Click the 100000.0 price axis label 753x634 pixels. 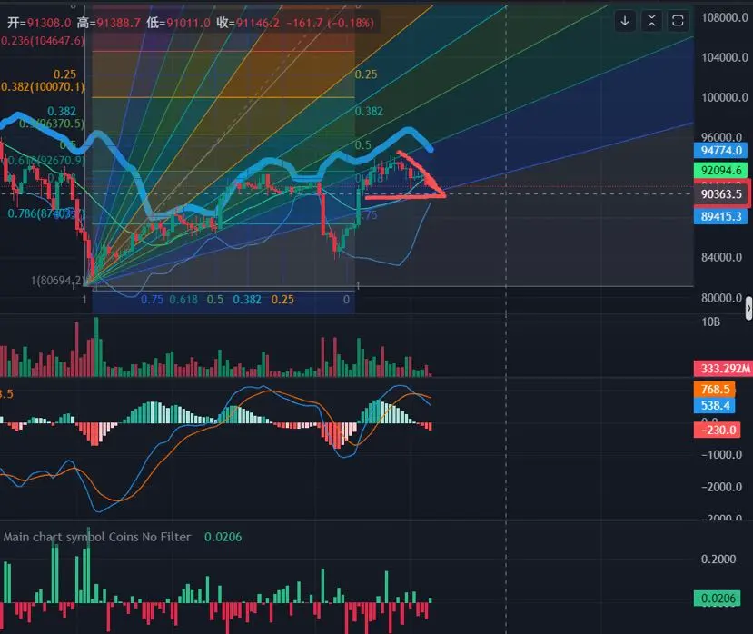(x=724, y=97)
